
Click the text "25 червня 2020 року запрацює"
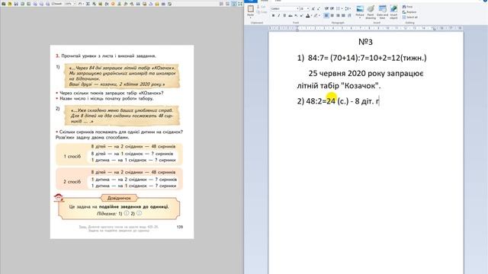pyautogui.click(x=366, y=74)
